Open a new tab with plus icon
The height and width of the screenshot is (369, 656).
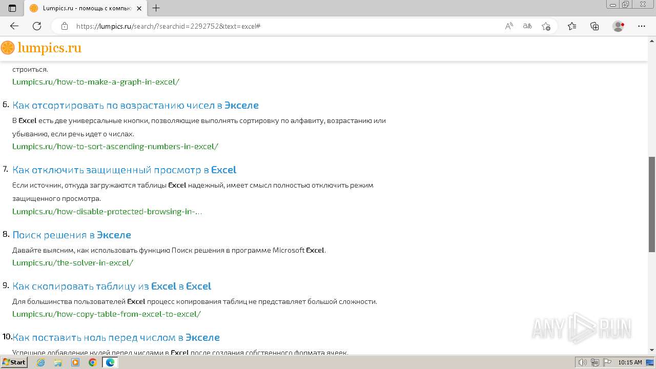tap(156, 8)
